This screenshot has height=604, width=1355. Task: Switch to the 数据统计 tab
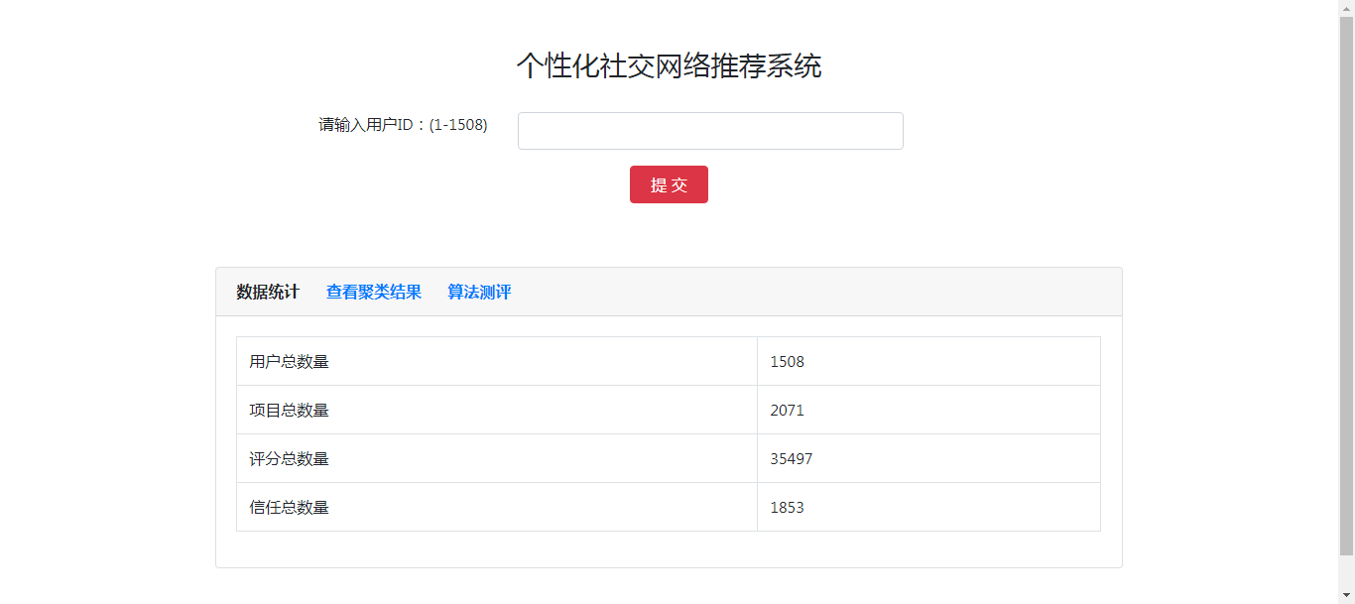tap(268, 292)
